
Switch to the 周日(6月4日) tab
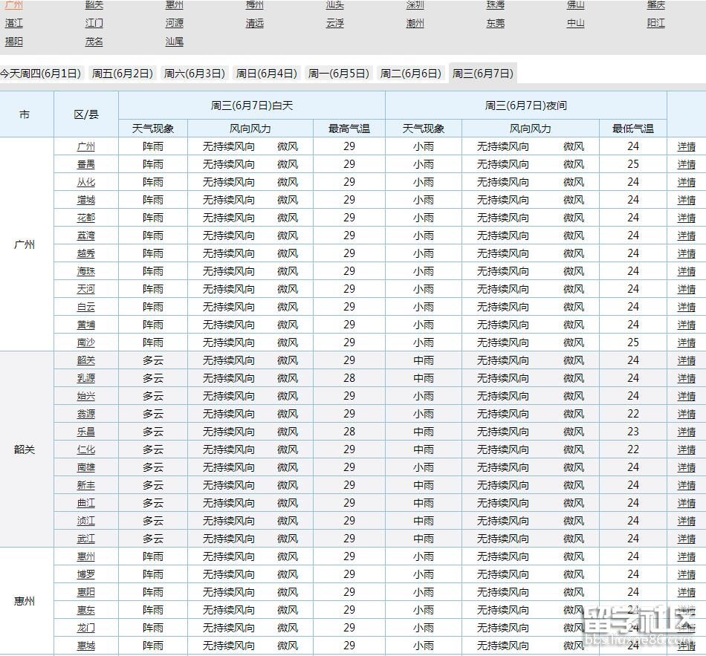(x=268, y=74)
